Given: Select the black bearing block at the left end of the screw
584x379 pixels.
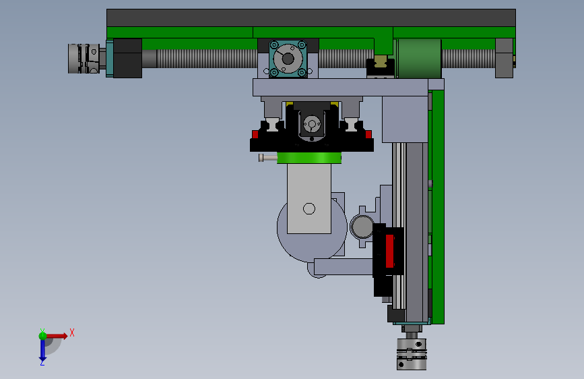Looking at the screenshot, I should (x=127, y=59).
